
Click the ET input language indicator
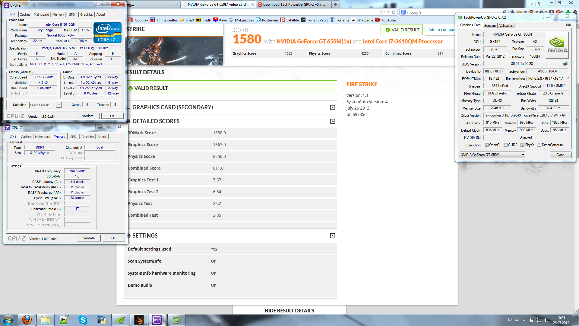[x=510, y=320]
